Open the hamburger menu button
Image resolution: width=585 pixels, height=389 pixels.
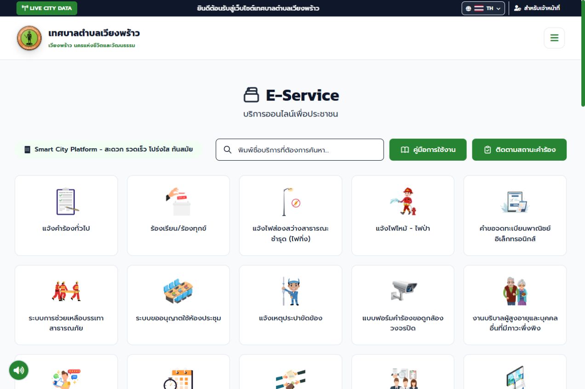tap(554, 38)
